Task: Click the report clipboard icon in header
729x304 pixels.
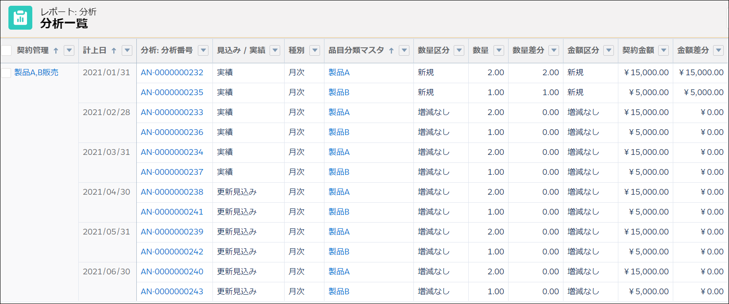Action: click(20, 18)
